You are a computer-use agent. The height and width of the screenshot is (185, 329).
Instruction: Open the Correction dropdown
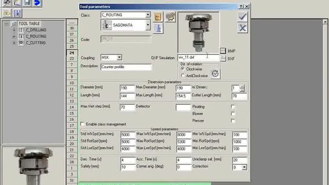click(244, 167)
